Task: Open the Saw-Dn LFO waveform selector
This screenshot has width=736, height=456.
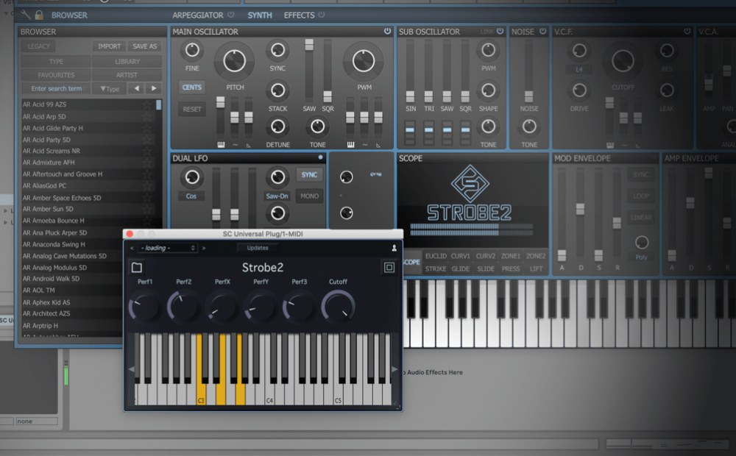Action: 277,196
